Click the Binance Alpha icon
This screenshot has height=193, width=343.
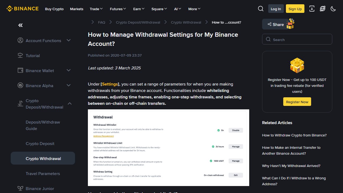coord(20,86)
